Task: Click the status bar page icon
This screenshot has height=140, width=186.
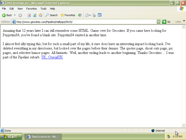Action: click(x=2, y=131)
